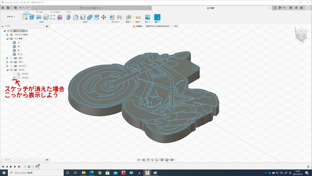Click the Extrude tool icon
This screenshot has width=312, height=176.
click(x=32, y=17)
